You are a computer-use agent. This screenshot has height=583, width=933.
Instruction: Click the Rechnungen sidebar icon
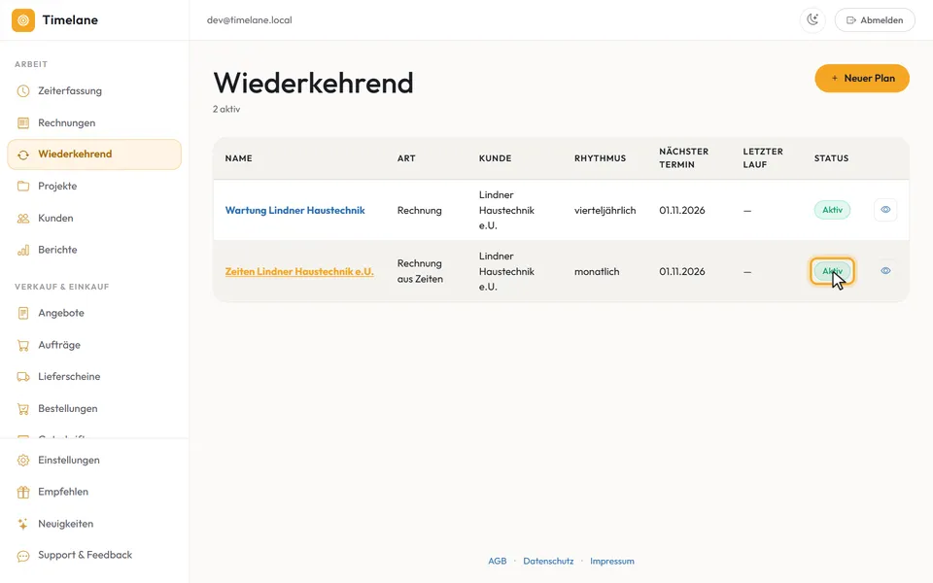[x=23, y=123]
